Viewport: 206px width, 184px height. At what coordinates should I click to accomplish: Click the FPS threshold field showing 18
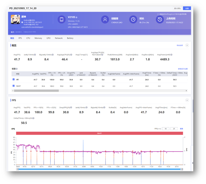[x=165, y=129]
